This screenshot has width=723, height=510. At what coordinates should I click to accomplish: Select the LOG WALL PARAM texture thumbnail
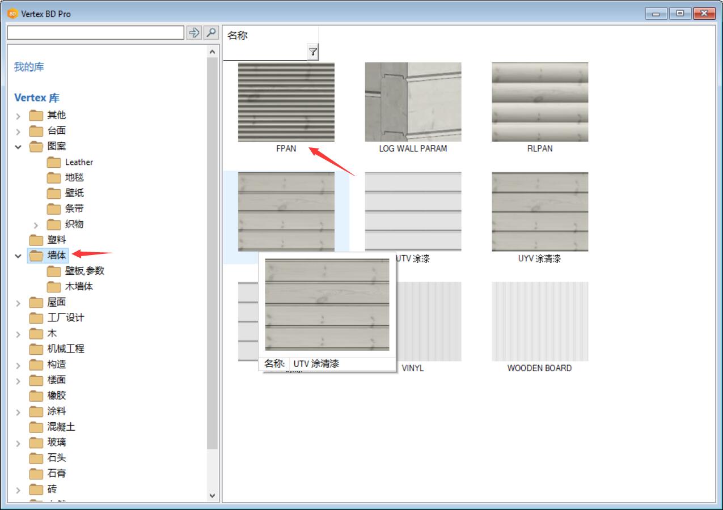point(413,102)
